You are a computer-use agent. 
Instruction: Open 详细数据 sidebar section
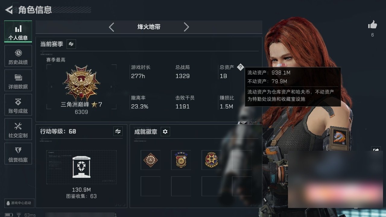point(18,81)
